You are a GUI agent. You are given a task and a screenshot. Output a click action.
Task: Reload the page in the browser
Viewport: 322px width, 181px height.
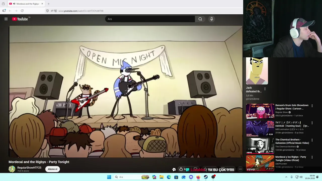tap(22, 11)
